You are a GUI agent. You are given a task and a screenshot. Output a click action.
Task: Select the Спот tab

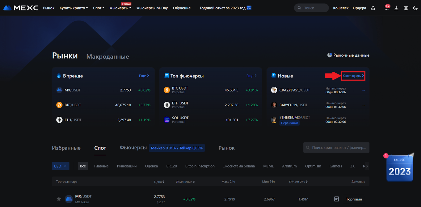click(100, 148)
